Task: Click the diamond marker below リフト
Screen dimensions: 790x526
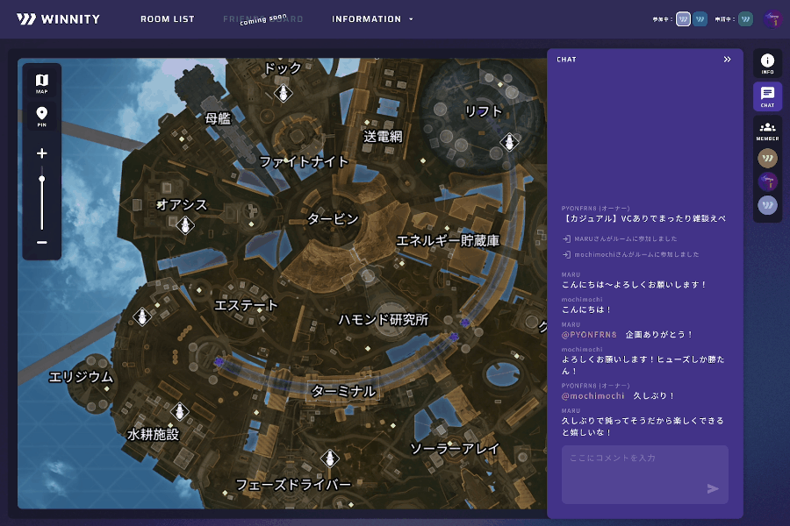Action: (508, 142)
